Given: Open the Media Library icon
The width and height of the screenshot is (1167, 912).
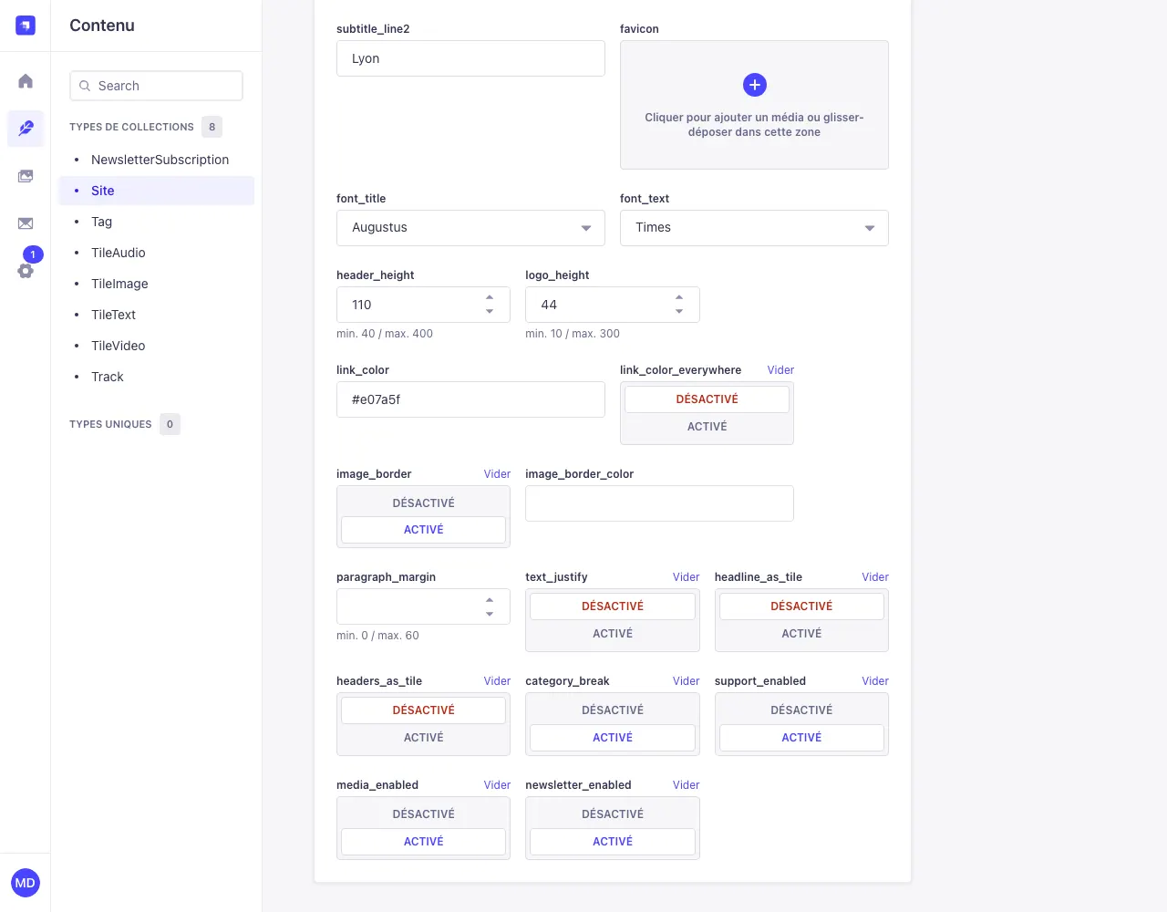Looking at the screenshot, I should pos(26,176).
